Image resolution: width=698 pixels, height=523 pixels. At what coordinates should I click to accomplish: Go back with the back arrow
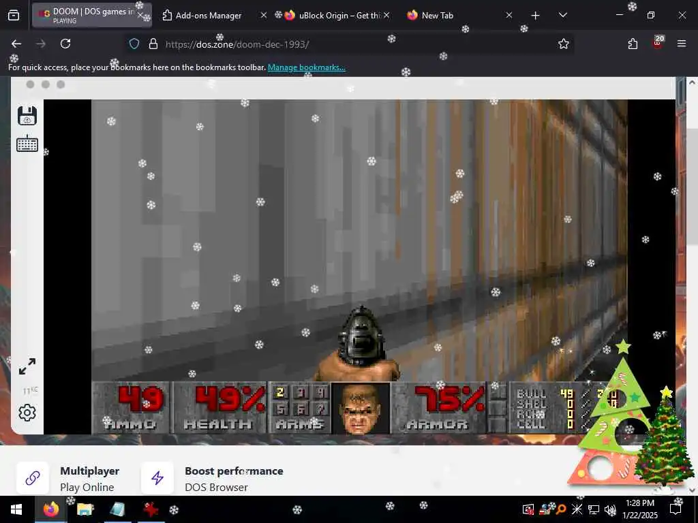click(x=16, y=44)
